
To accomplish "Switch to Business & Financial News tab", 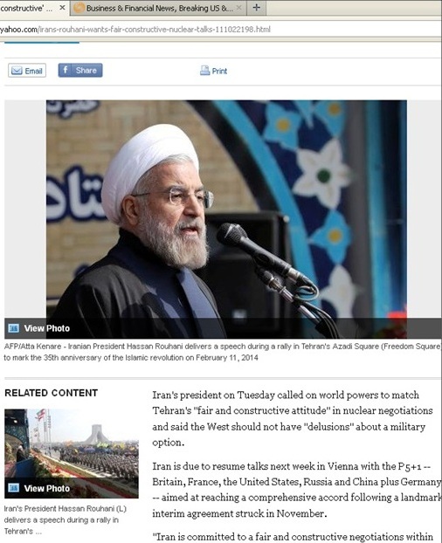I will tap(158, 8).
